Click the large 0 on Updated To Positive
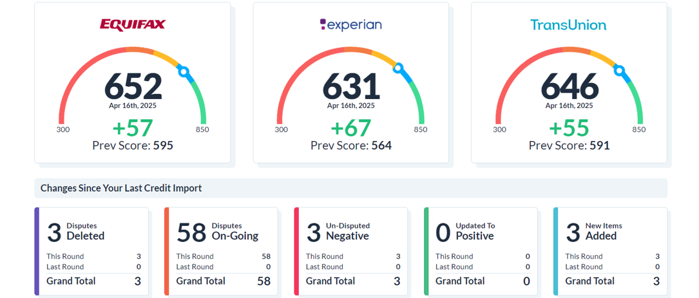 click(x=443, y=232)
